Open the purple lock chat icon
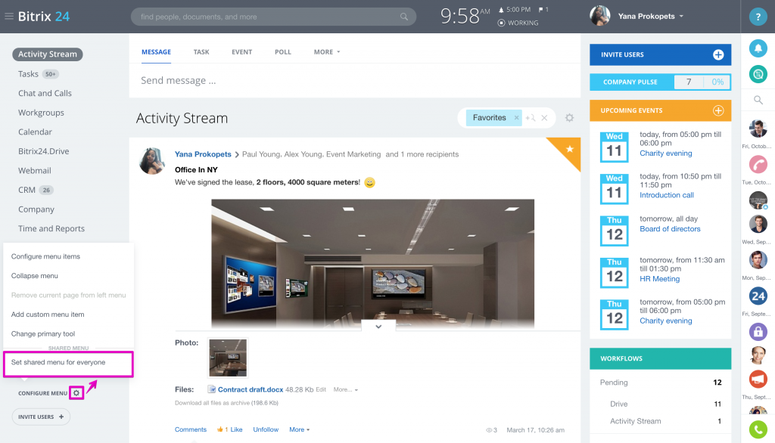The image size is (775, 443). point(758,331)
